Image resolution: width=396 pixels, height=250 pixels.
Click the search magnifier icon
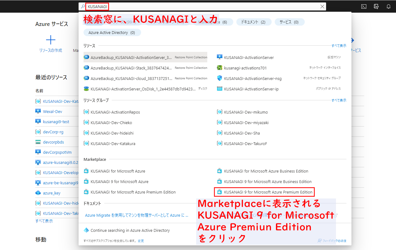point(83,6)
